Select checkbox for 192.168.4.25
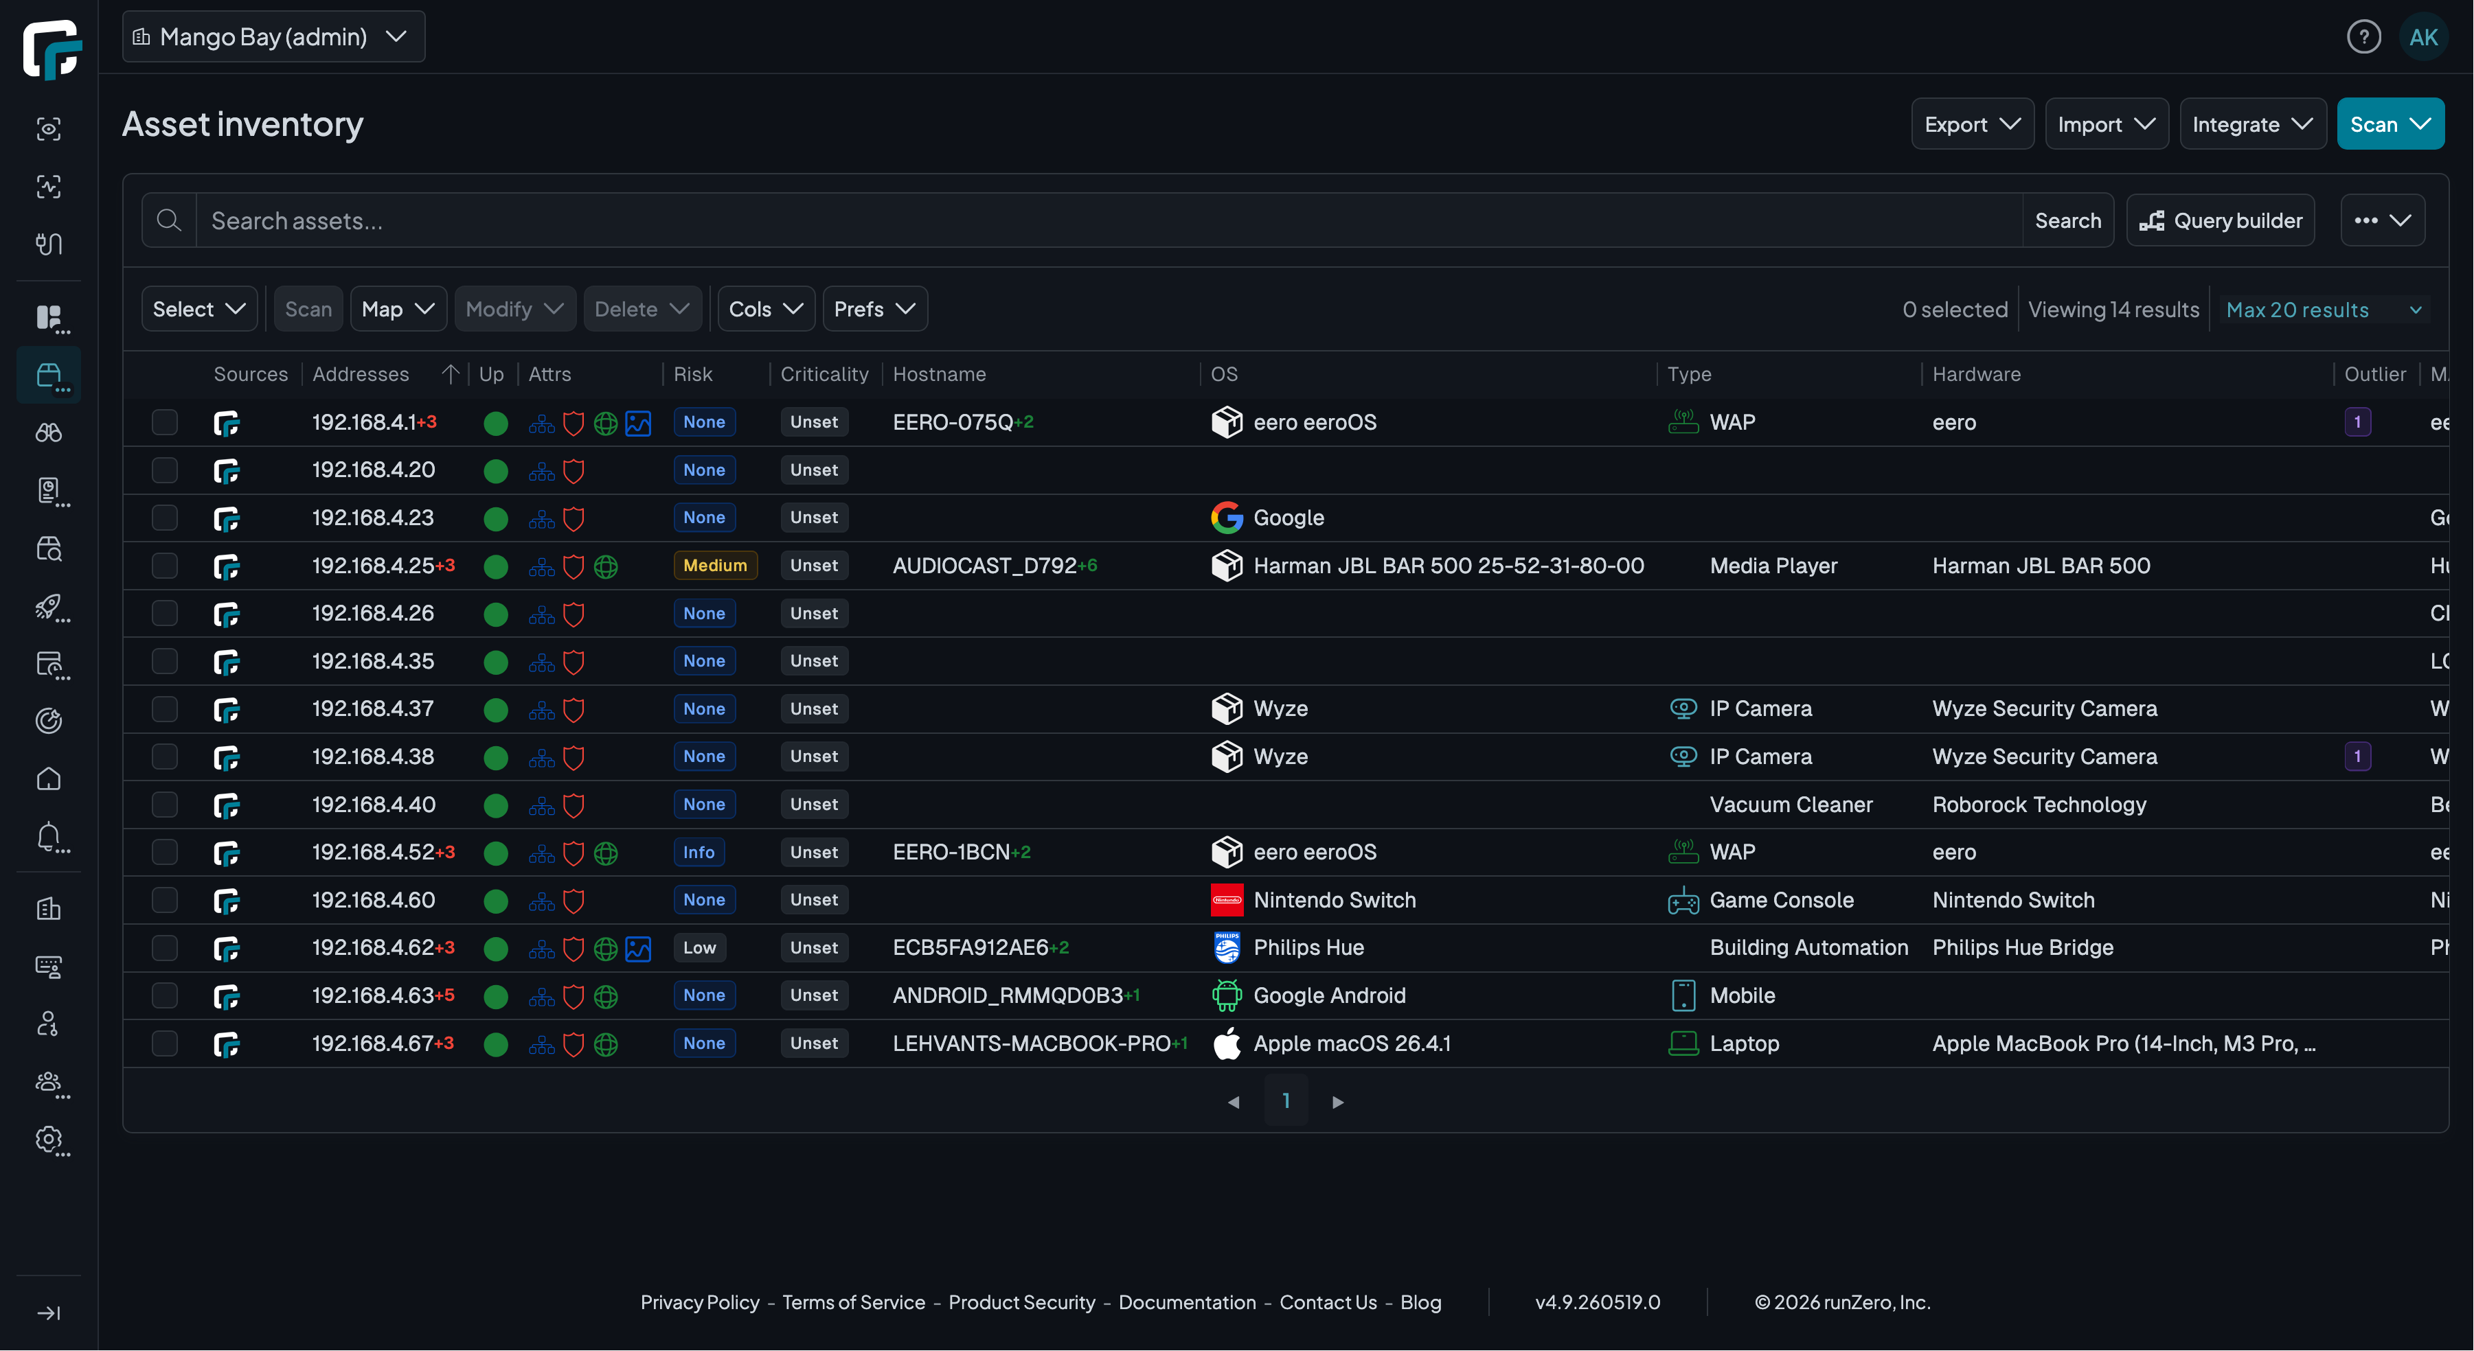 [166, 566]
